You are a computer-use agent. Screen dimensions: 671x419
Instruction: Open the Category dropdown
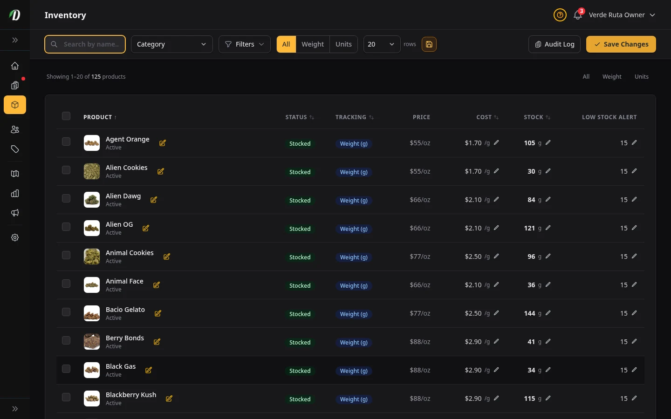pos(171,44)
